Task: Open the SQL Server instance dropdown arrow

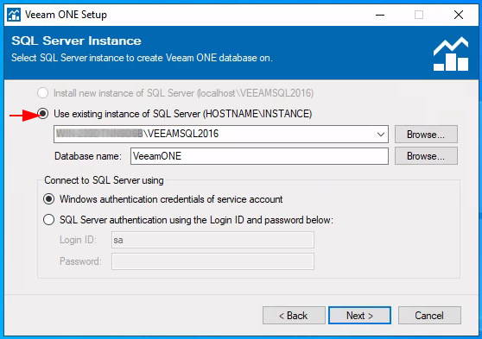Action: point(381,135)
